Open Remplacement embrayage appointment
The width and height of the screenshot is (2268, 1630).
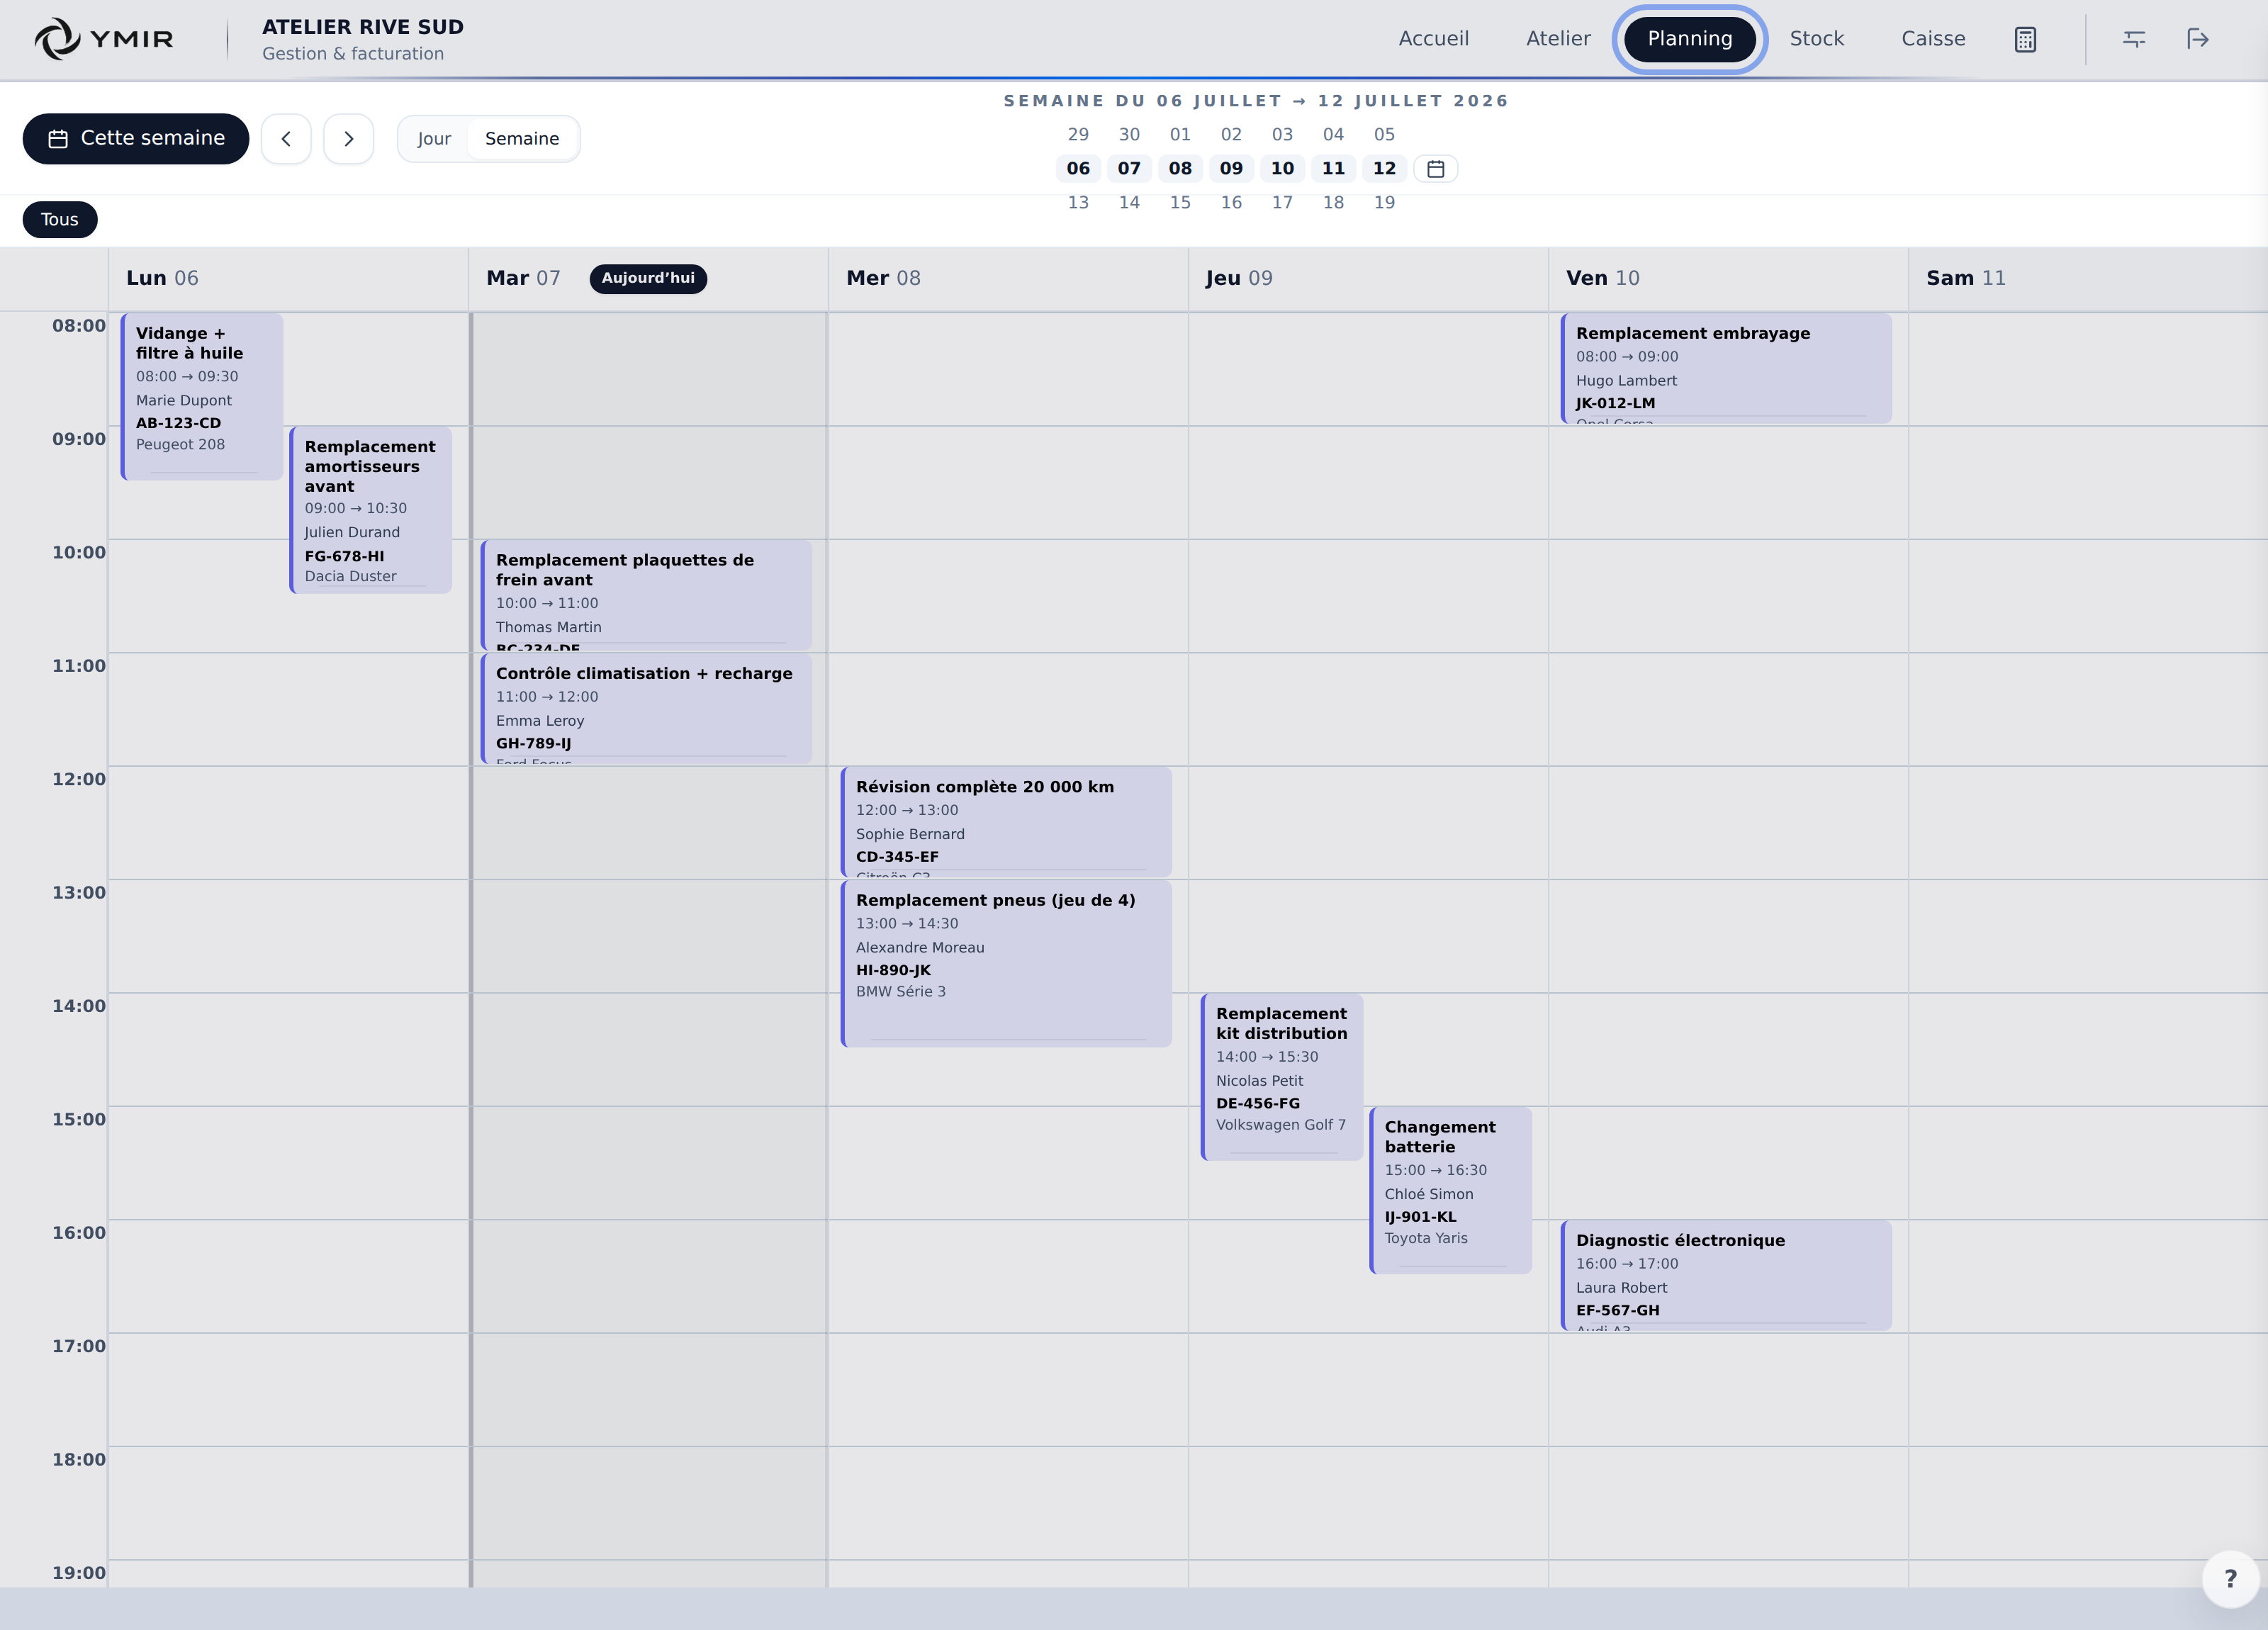(1726, 369)
